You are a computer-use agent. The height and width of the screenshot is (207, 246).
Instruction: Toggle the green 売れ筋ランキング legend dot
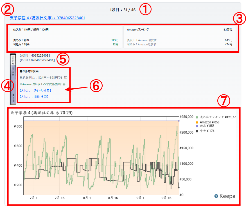(197, 117)
